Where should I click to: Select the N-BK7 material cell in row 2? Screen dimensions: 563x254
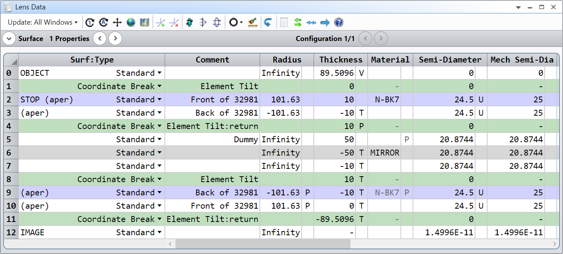pyautogui.click(x=384, y=100)
